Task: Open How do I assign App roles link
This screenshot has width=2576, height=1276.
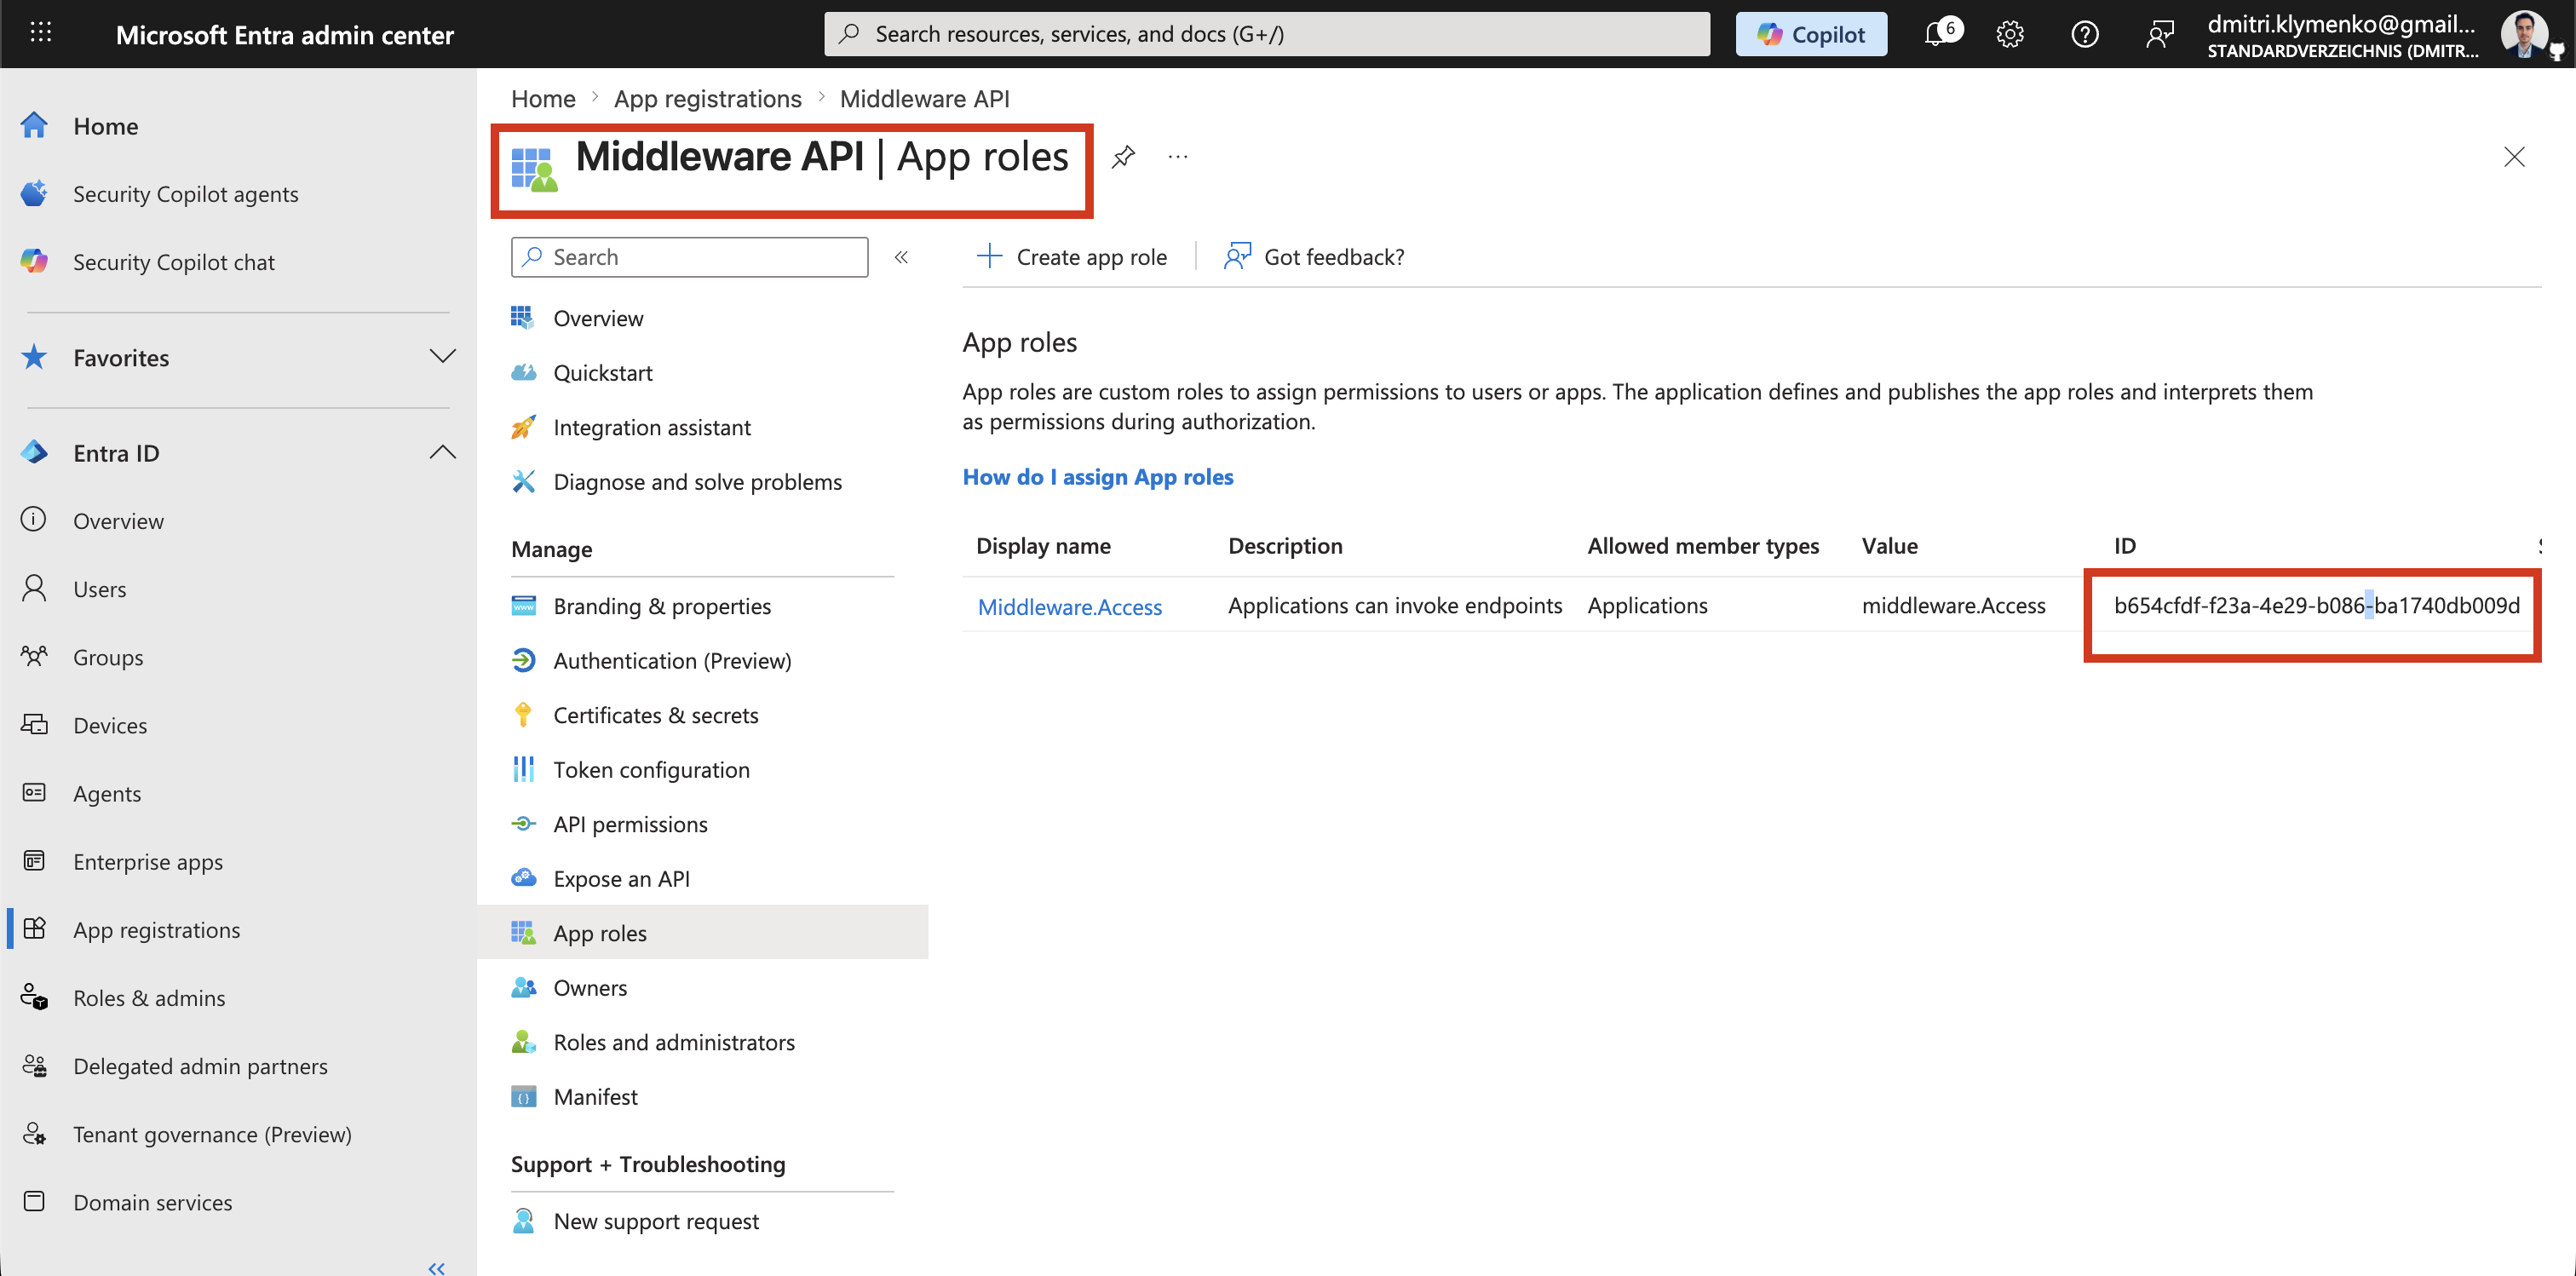Action: pos(1098,477)
